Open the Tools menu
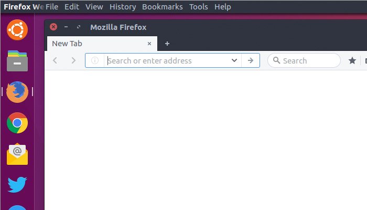 pos(199,7)
